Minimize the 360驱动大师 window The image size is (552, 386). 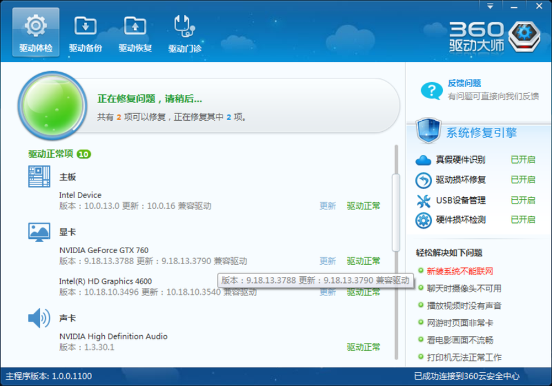(514, 6)
